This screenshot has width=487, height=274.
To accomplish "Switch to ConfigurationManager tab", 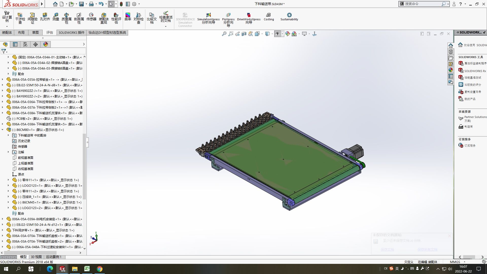I will coord(25,44).
